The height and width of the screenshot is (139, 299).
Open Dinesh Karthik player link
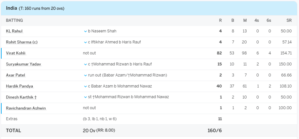pos(21,97)
